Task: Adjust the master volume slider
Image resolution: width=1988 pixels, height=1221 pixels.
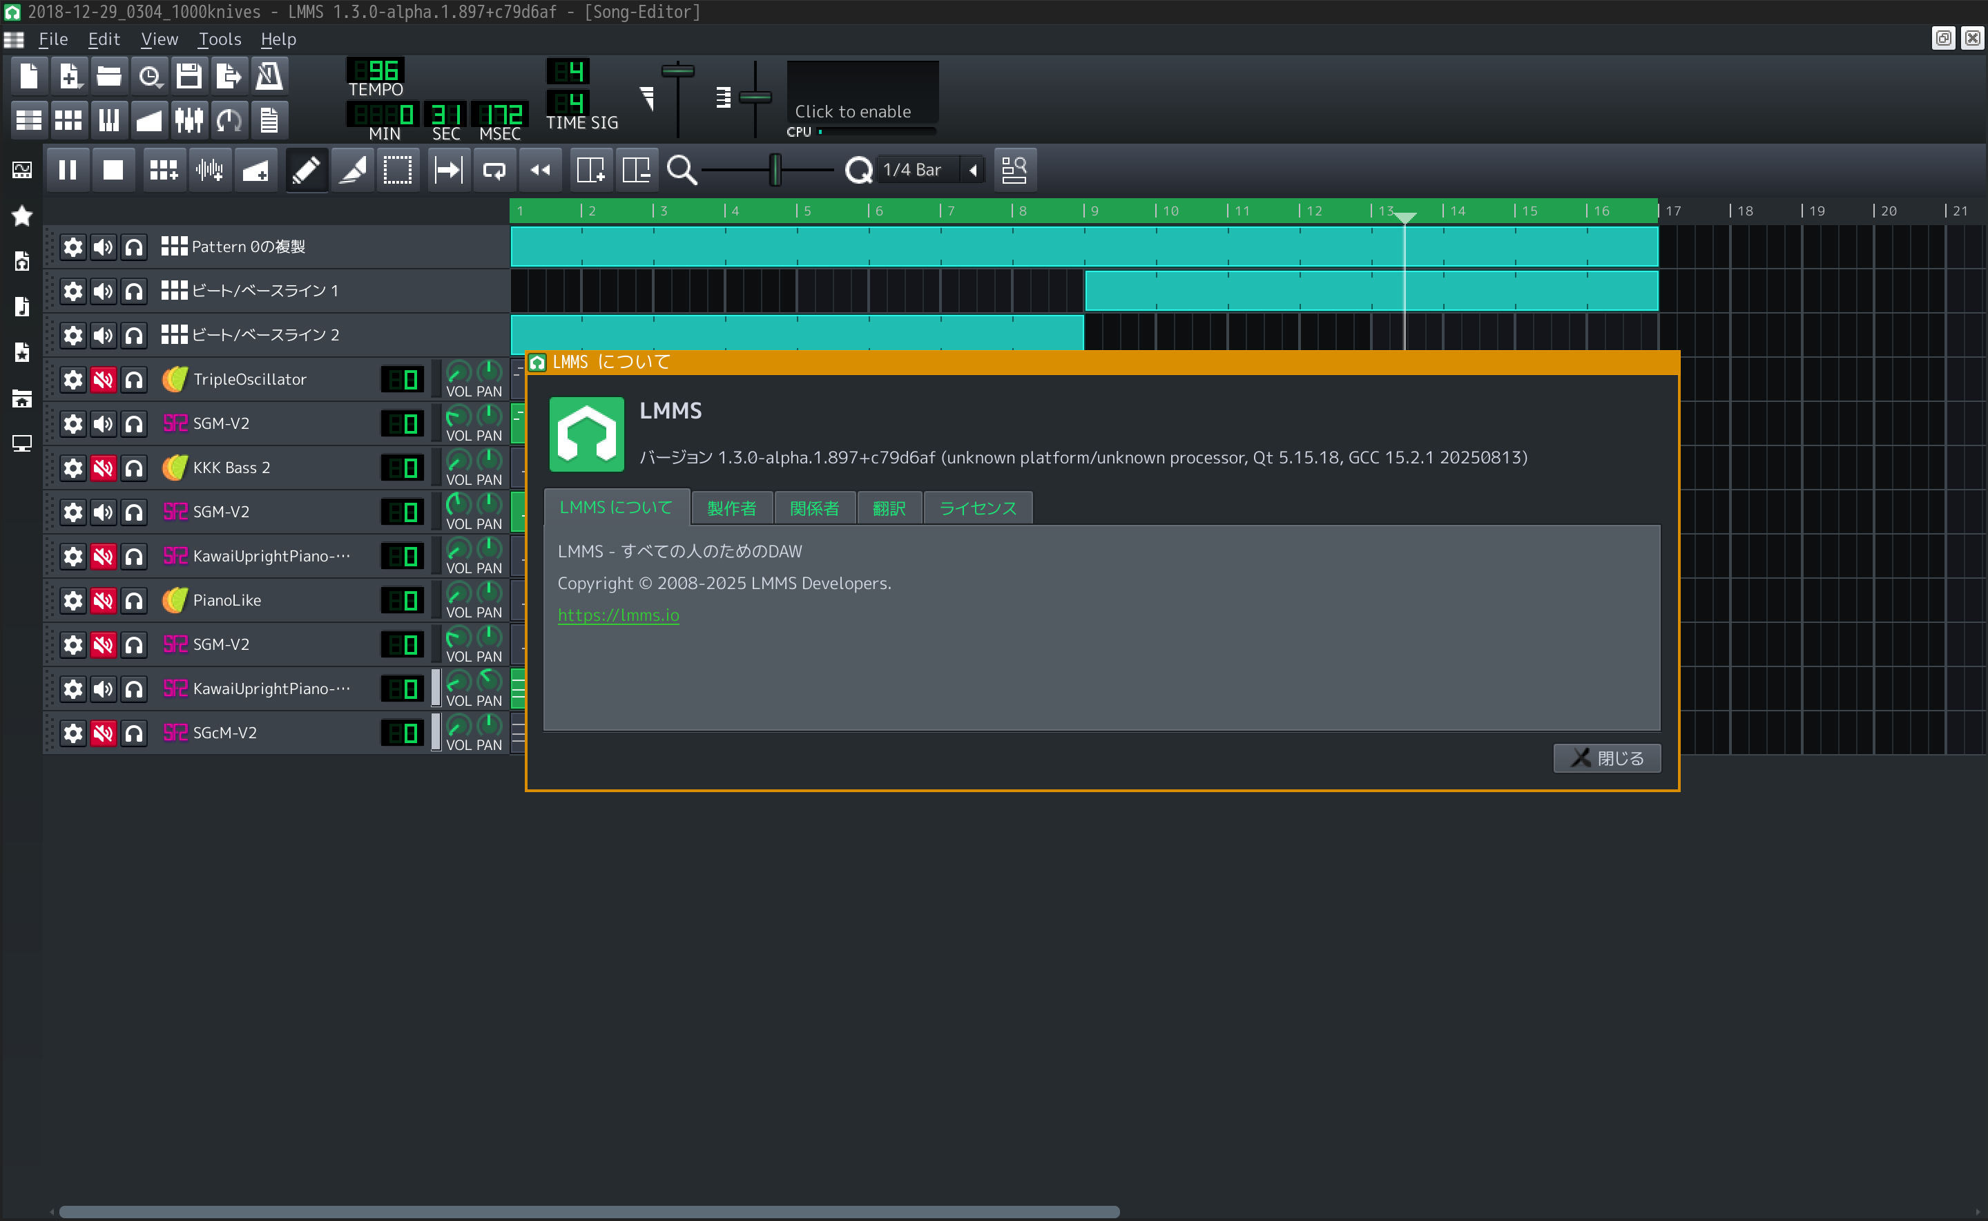Action: click(677, 99)
